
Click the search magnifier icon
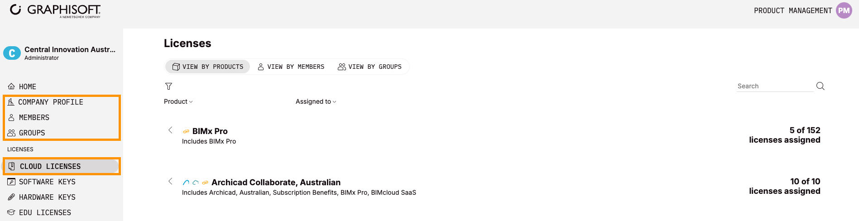point(820,86)
